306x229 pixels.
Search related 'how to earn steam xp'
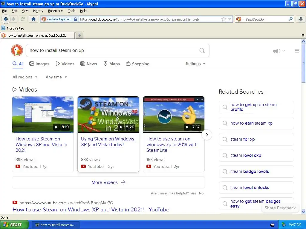(256, 123)
